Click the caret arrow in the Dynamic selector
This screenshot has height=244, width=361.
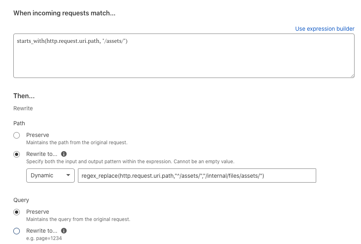(68, 175)
